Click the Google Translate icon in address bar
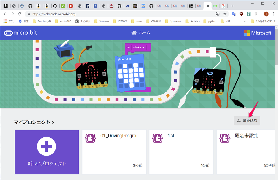278x180 pixels. pos(217,14)
